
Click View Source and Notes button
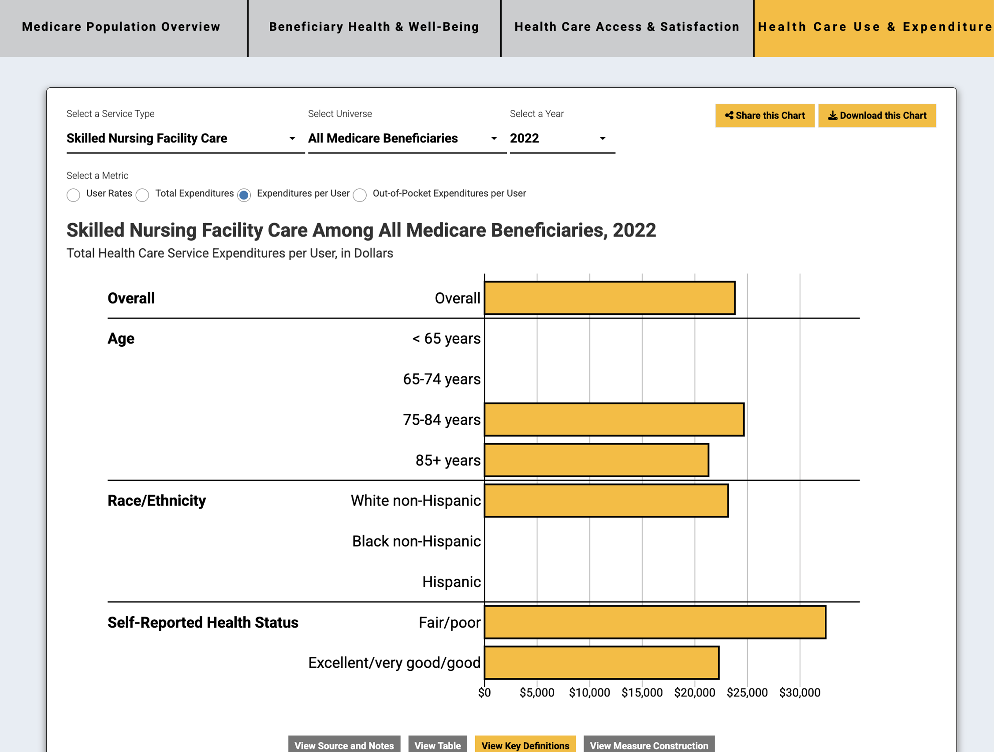pyautogui.click(x=344, y=745)
